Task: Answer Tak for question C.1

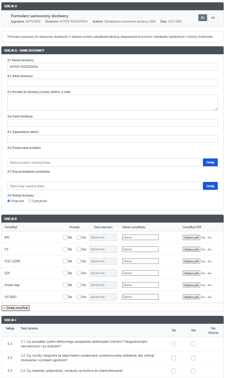Action: coord(173,344)
